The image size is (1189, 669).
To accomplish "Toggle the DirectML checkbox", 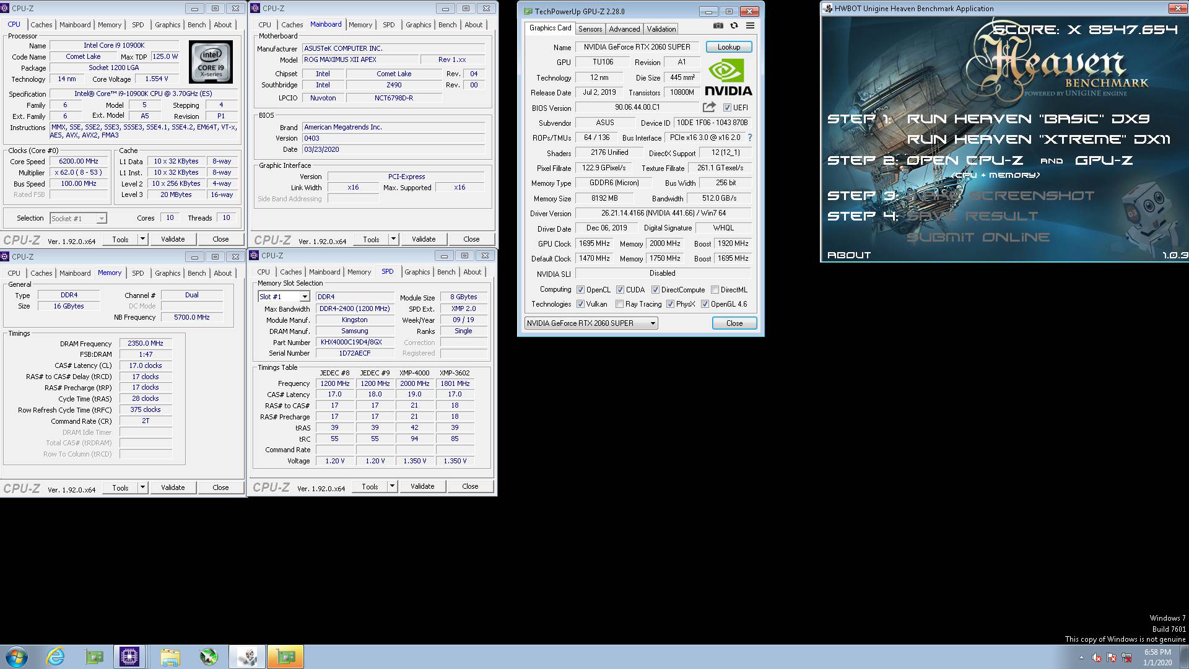I will coord(715,290).
